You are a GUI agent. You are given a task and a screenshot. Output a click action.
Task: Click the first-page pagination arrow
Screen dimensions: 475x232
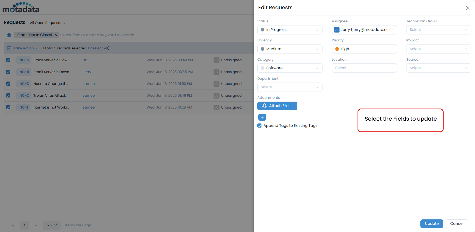click(13, 225)
